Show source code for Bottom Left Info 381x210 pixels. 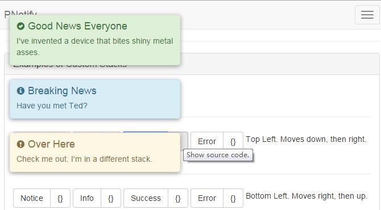111,198
